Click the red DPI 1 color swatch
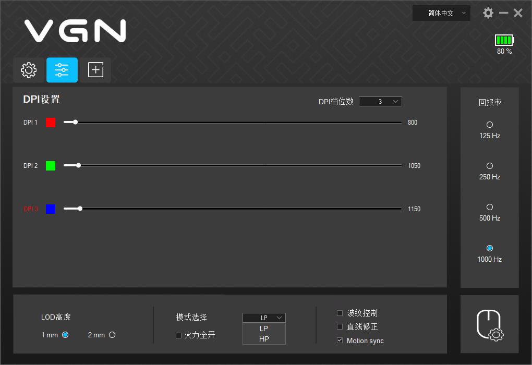The width and height of the screenshot is (532, 365). 51,123
